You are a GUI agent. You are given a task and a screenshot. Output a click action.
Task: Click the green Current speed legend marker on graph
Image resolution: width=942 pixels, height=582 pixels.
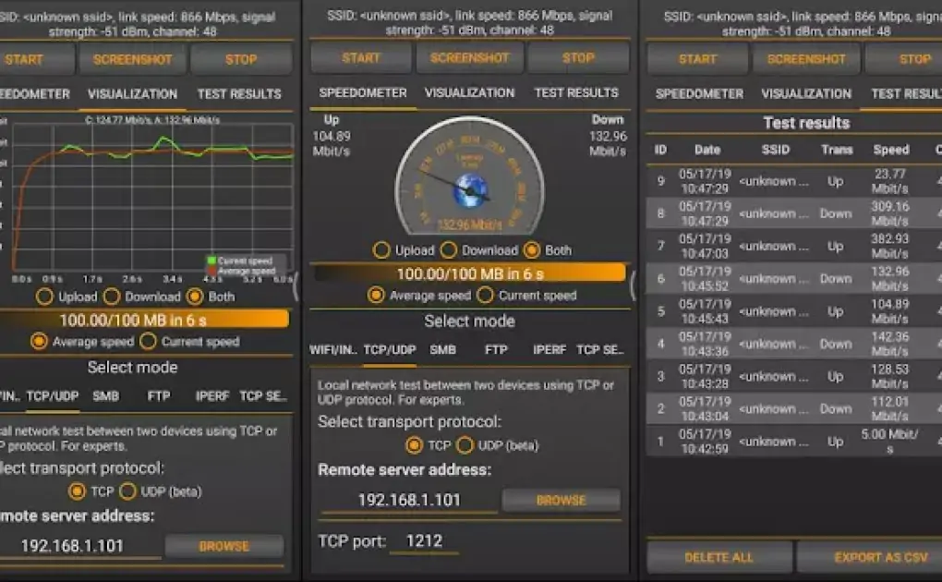coord(211,261)
